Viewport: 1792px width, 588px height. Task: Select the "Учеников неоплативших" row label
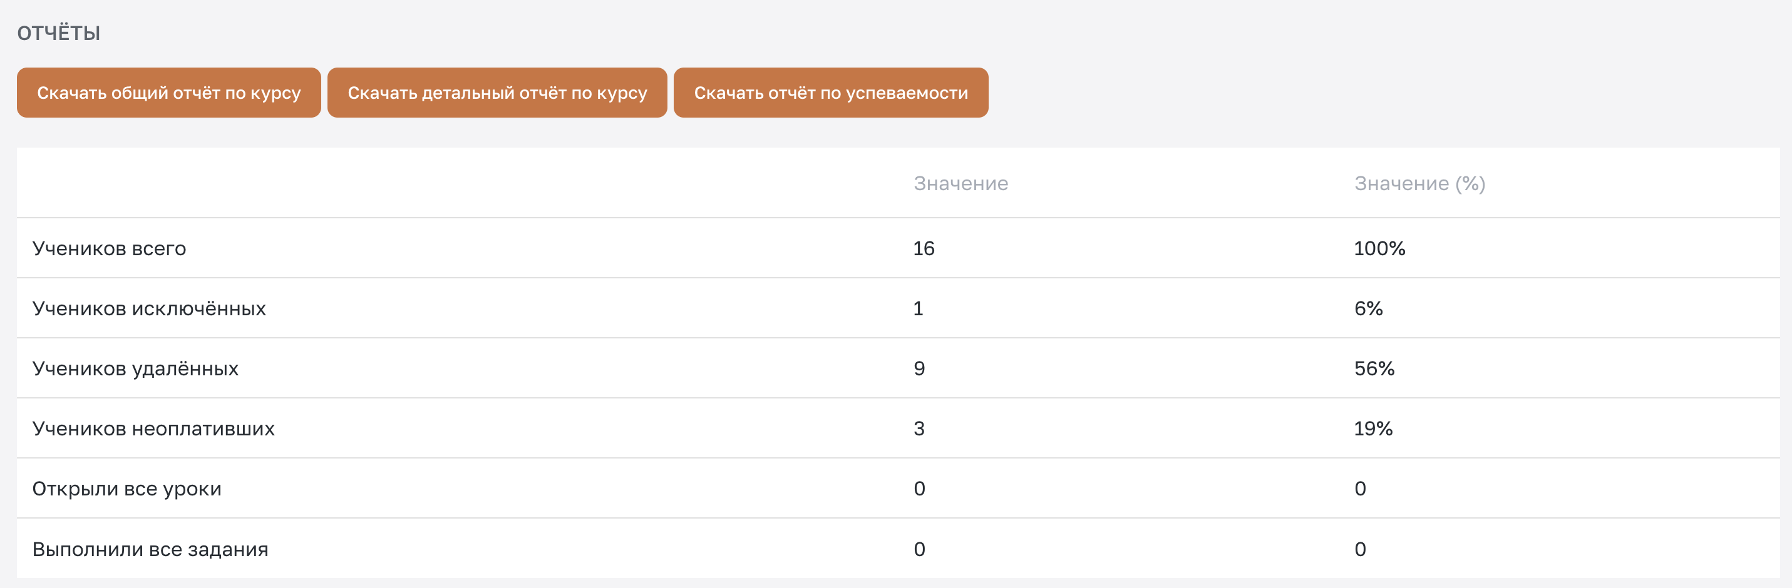pos(153,429)
